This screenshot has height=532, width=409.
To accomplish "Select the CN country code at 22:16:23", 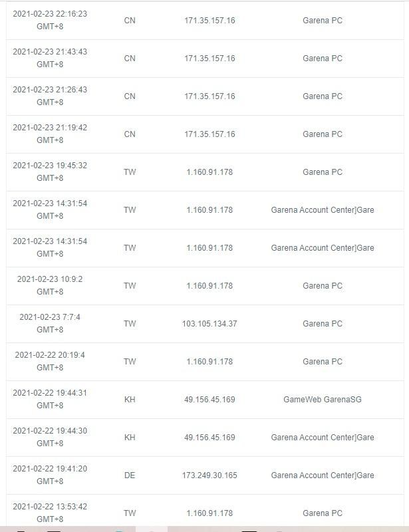I will (130, 21).
